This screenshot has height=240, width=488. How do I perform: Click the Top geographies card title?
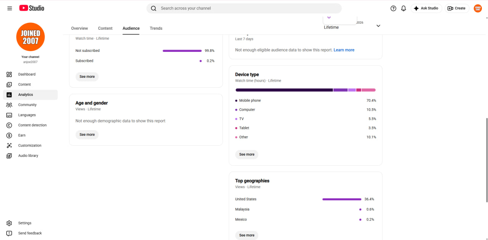252,181
